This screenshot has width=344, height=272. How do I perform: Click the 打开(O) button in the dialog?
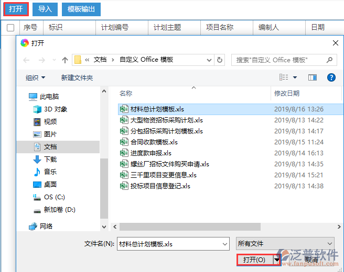(x=254, y=260)
